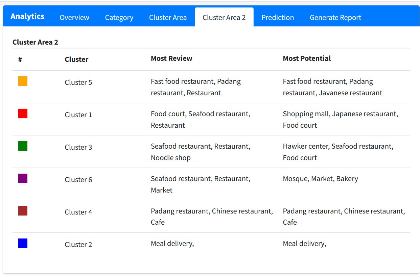The image size is (420, 277).
Task: Select the green Cluster 3 color swatch
Action: click(23, 146)
